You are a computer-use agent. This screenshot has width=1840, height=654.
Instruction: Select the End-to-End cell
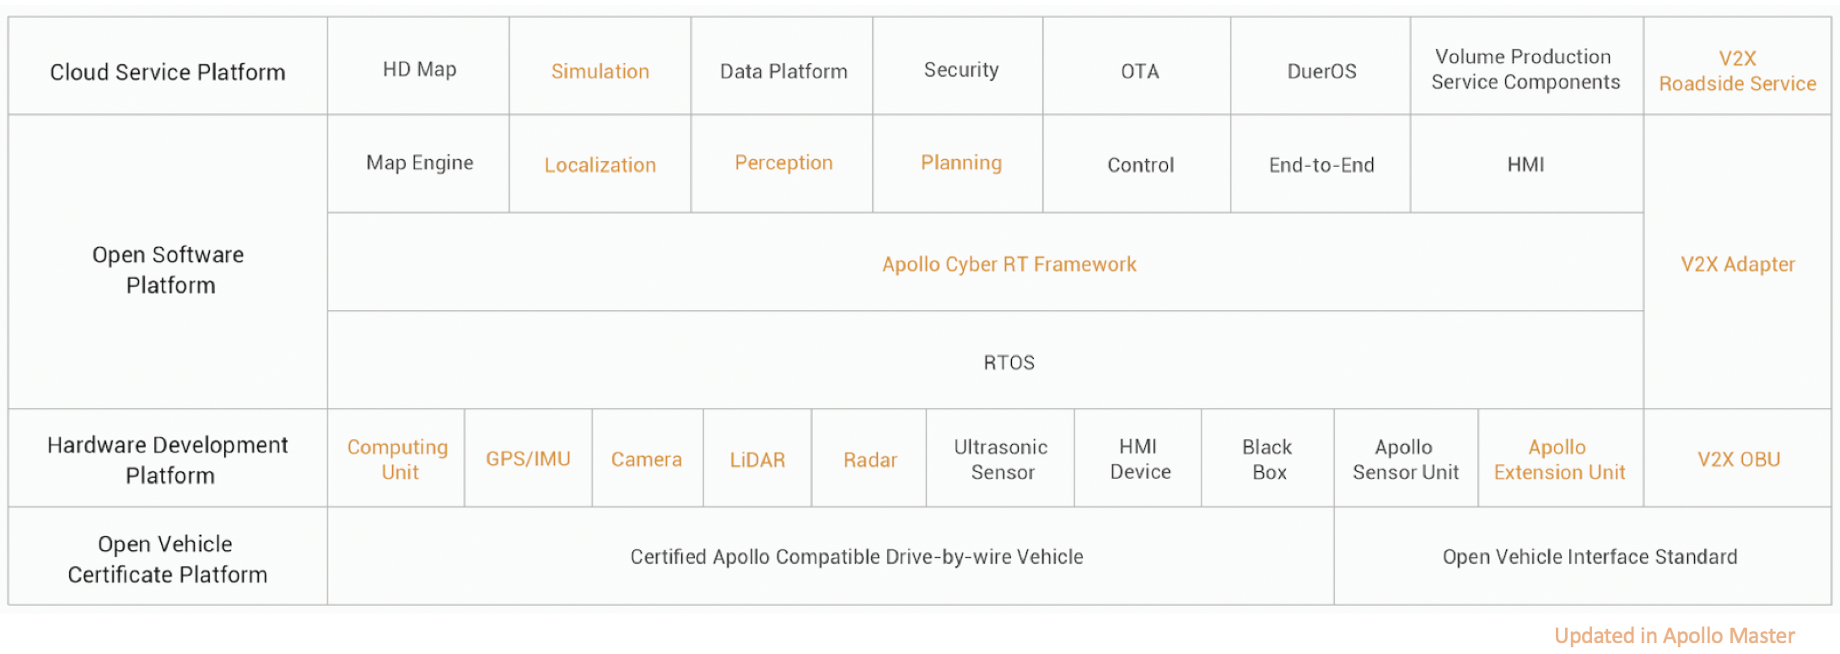click(x=1321, y=165)
